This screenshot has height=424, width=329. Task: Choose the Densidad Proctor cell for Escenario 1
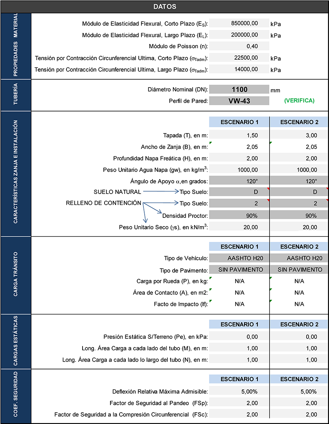pos(239,216)
